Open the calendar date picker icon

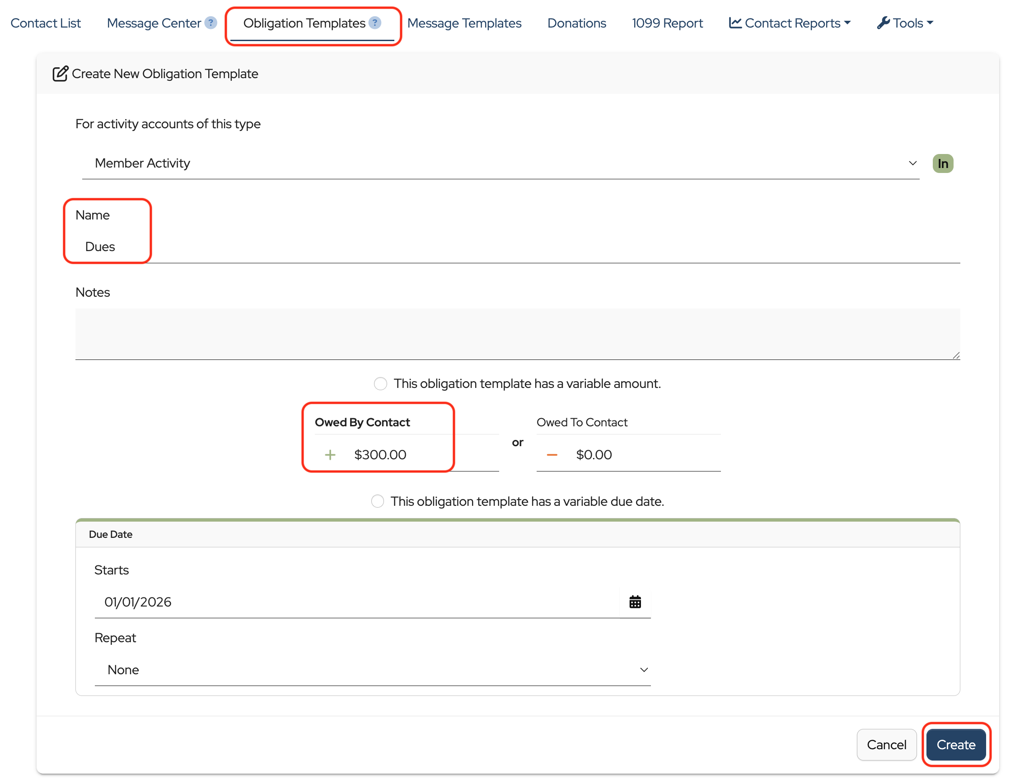(x=635, y=602)
